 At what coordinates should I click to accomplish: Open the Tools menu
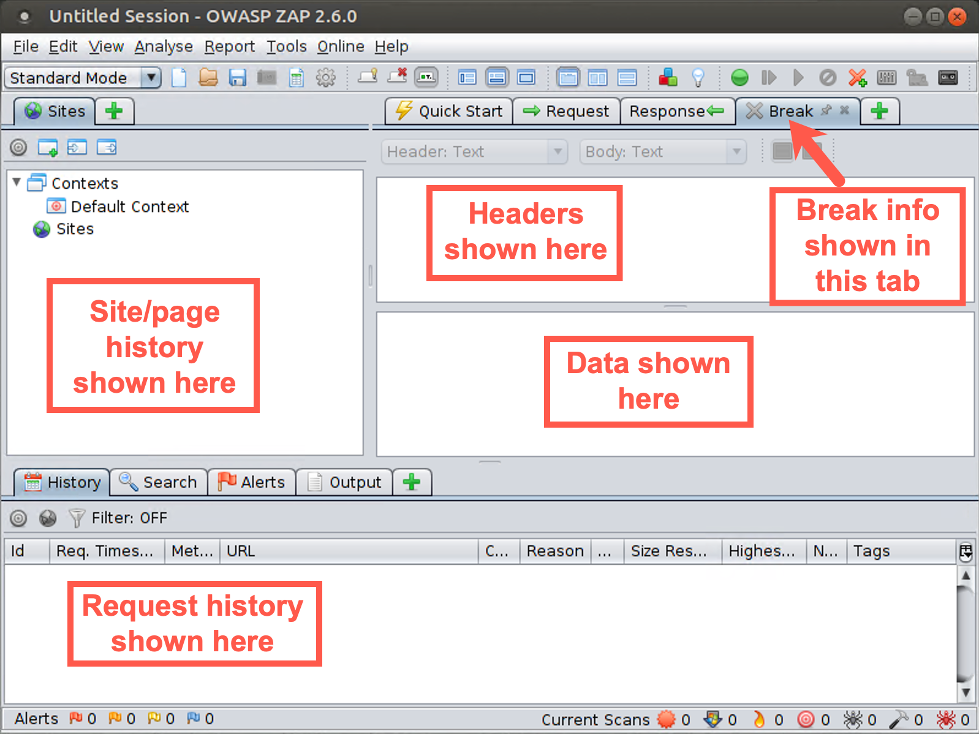(287, 47)
